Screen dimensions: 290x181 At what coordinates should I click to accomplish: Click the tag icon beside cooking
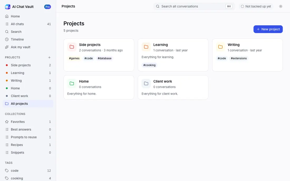[7, 178]
